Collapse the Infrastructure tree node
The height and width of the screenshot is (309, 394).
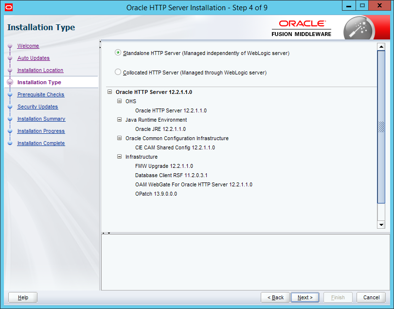tap(120, 157)
